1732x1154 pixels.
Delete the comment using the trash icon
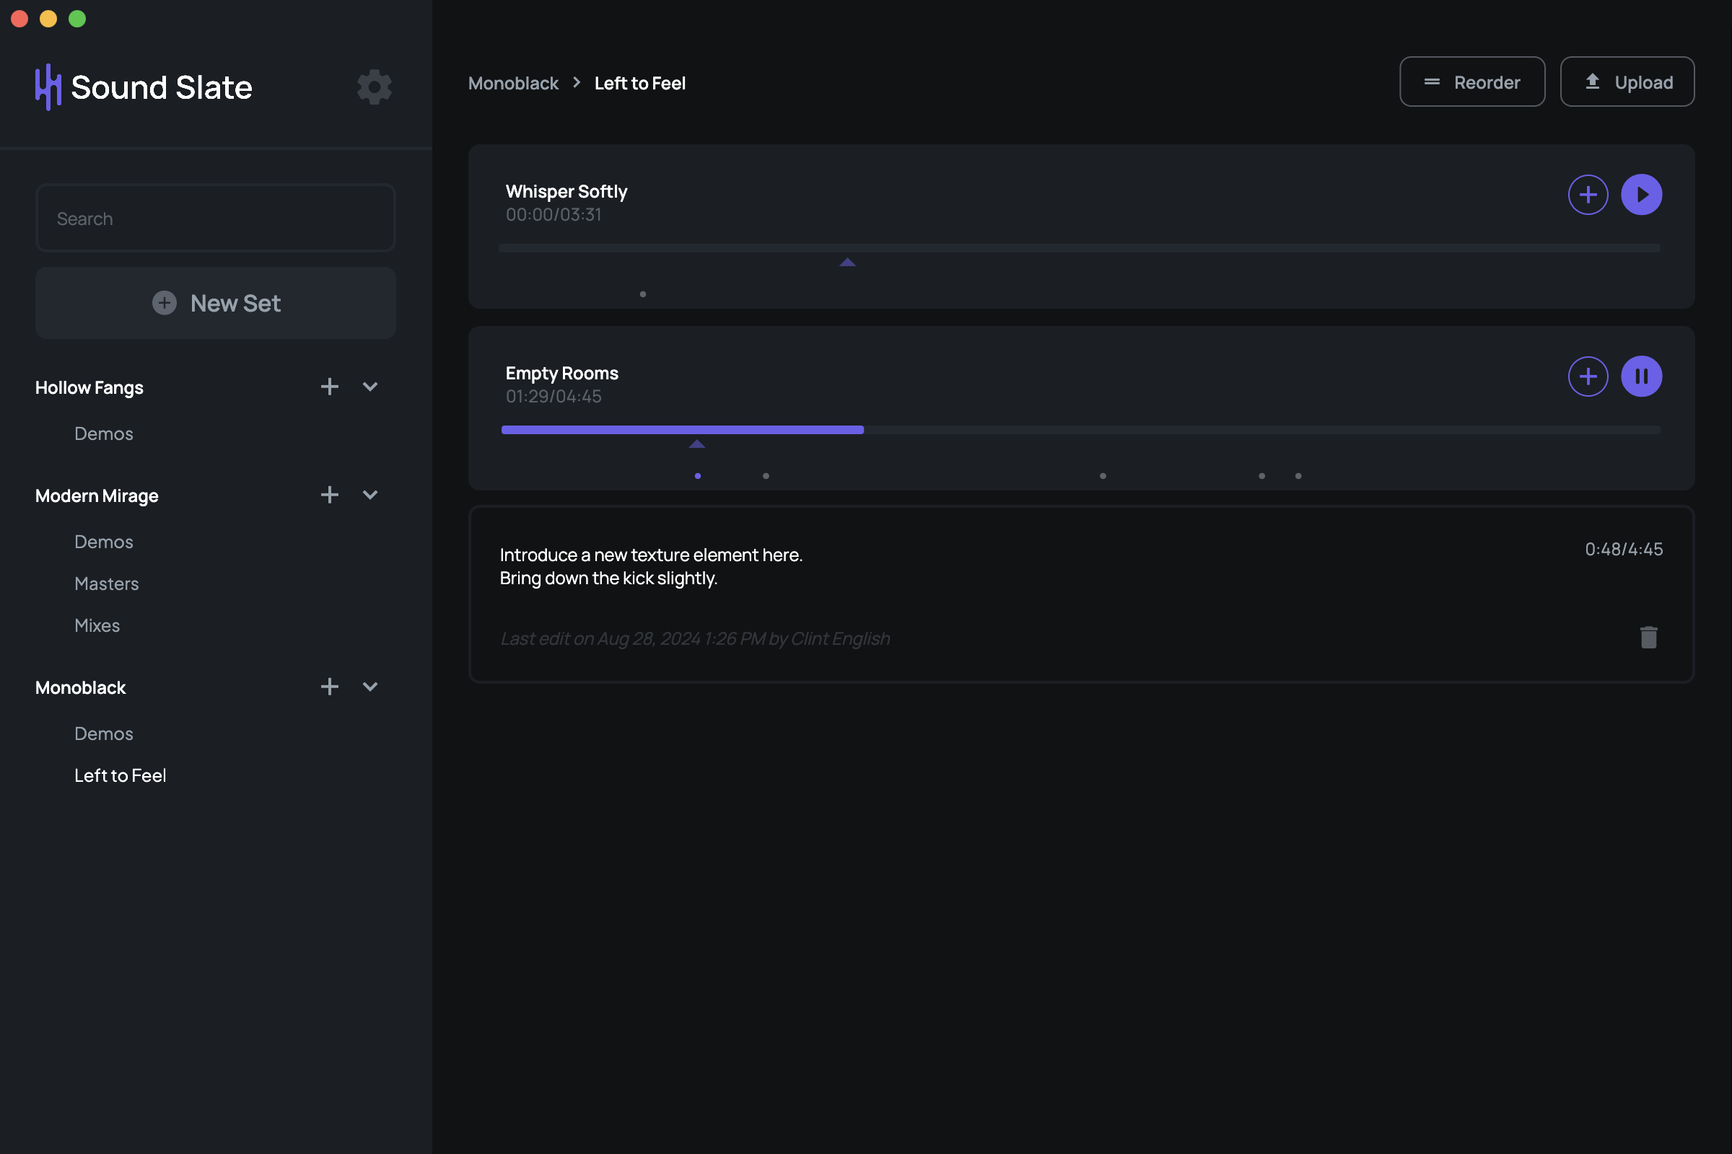(x=1648, y=638)
